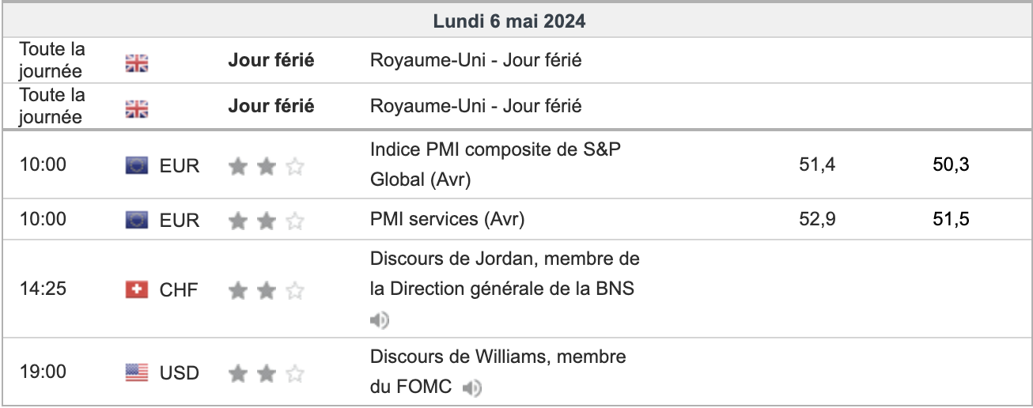The height and width of the screenshot is (408, 1033).
Task: Click the US flag beside USD
Action: tap(137, 372)
